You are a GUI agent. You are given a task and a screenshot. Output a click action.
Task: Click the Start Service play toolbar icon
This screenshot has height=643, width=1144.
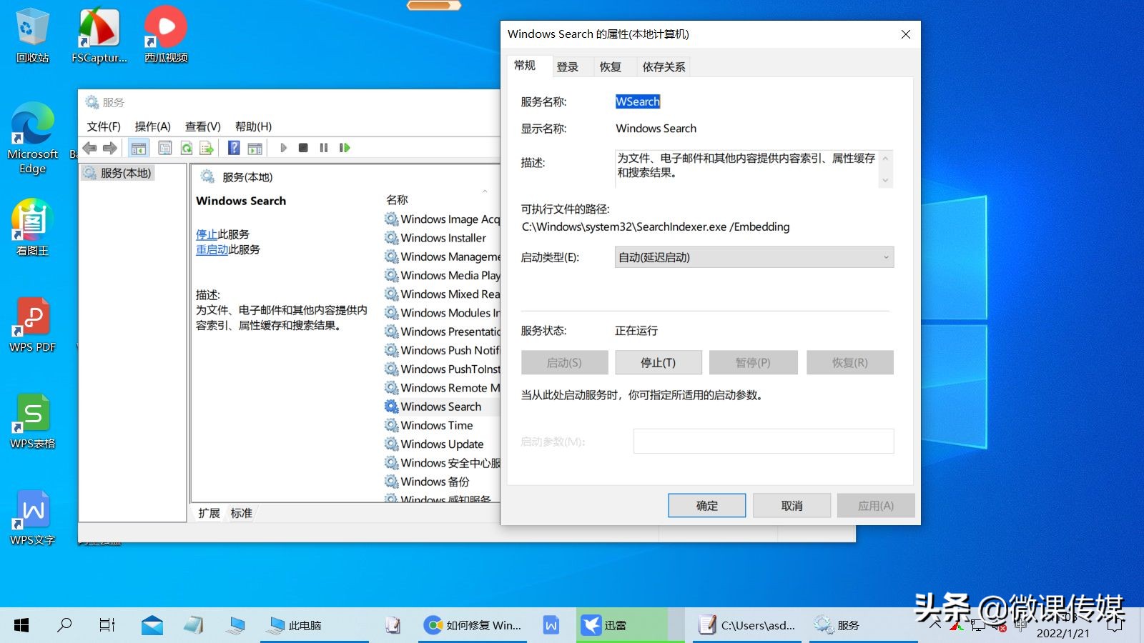pos(283,148)
